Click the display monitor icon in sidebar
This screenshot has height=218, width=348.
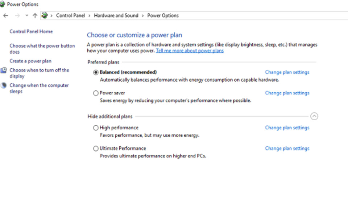click(x=4, y=70)
